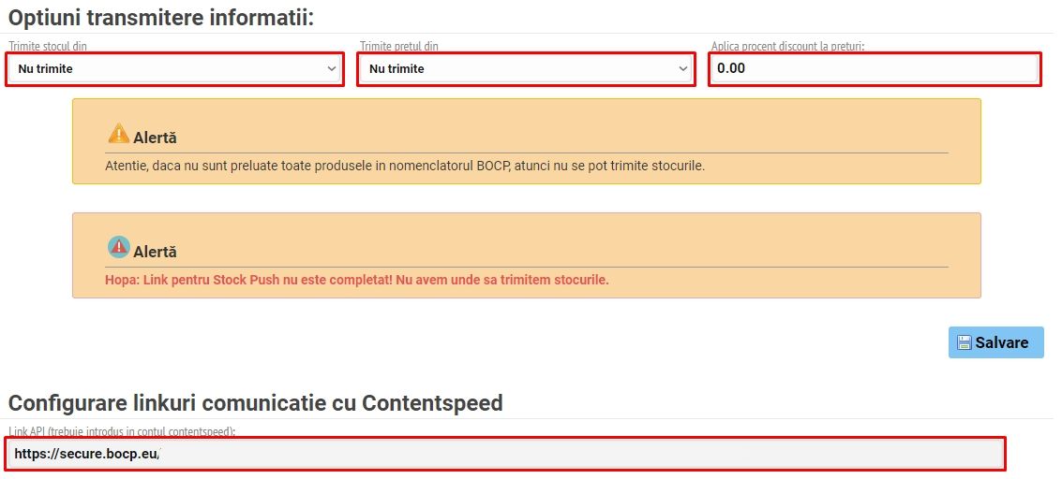The height and width of the screenshot is (479, 1062).
Task: Expand the chevron of the price dropdown
Action: point(683,69)
